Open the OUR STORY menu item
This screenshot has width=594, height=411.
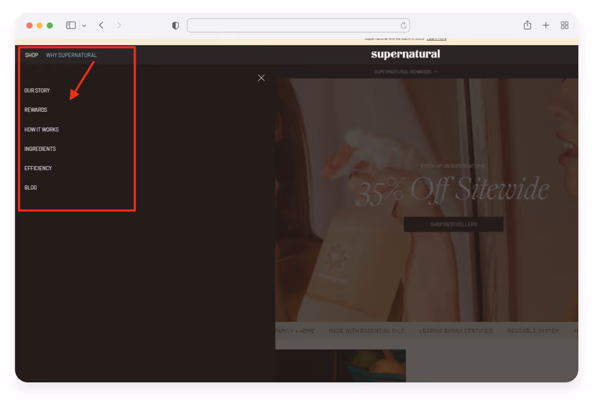(37, 91)
